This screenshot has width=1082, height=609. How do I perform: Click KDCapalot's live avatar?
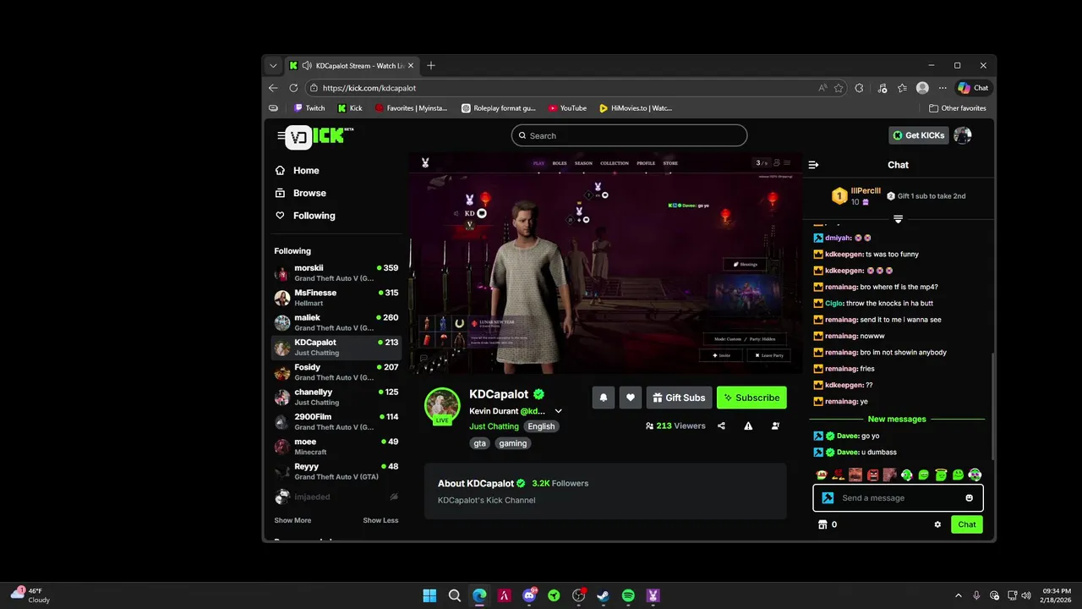[442, 406]
